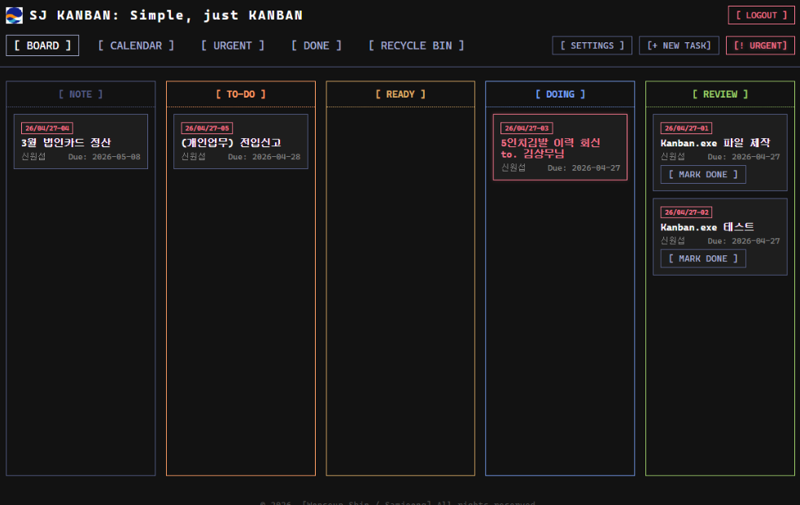
Task: Mark Kanban.exe 테스트 as done
Action: point(703,259)
